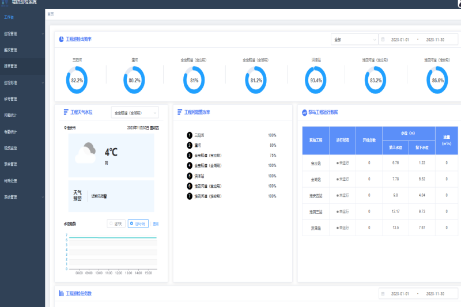Click the calendar icon in the top date range
Screen dimensions: 461x307
click(383, 39)
